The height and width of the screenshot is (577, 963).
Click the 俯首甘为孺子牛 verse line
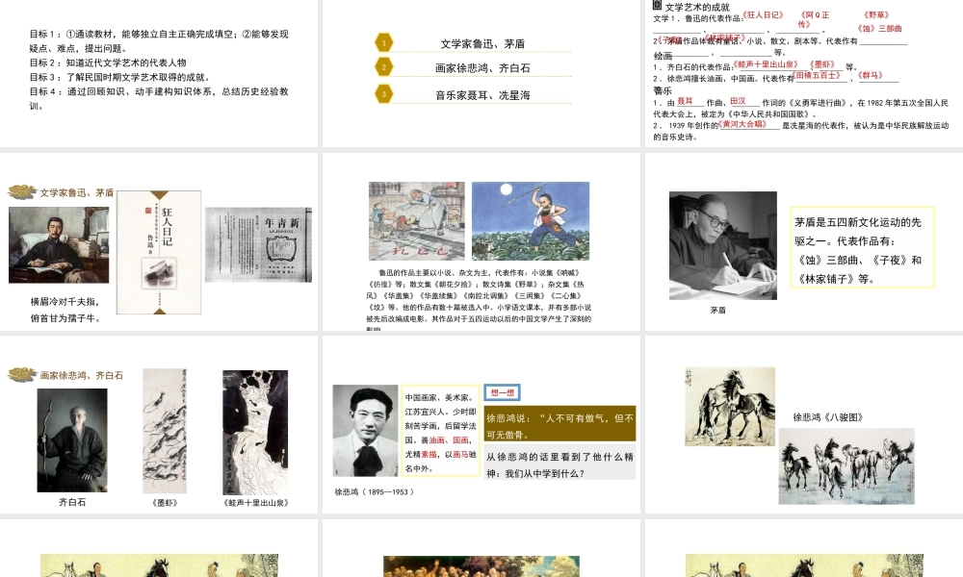pyautogui.click(x=65, y=318)
